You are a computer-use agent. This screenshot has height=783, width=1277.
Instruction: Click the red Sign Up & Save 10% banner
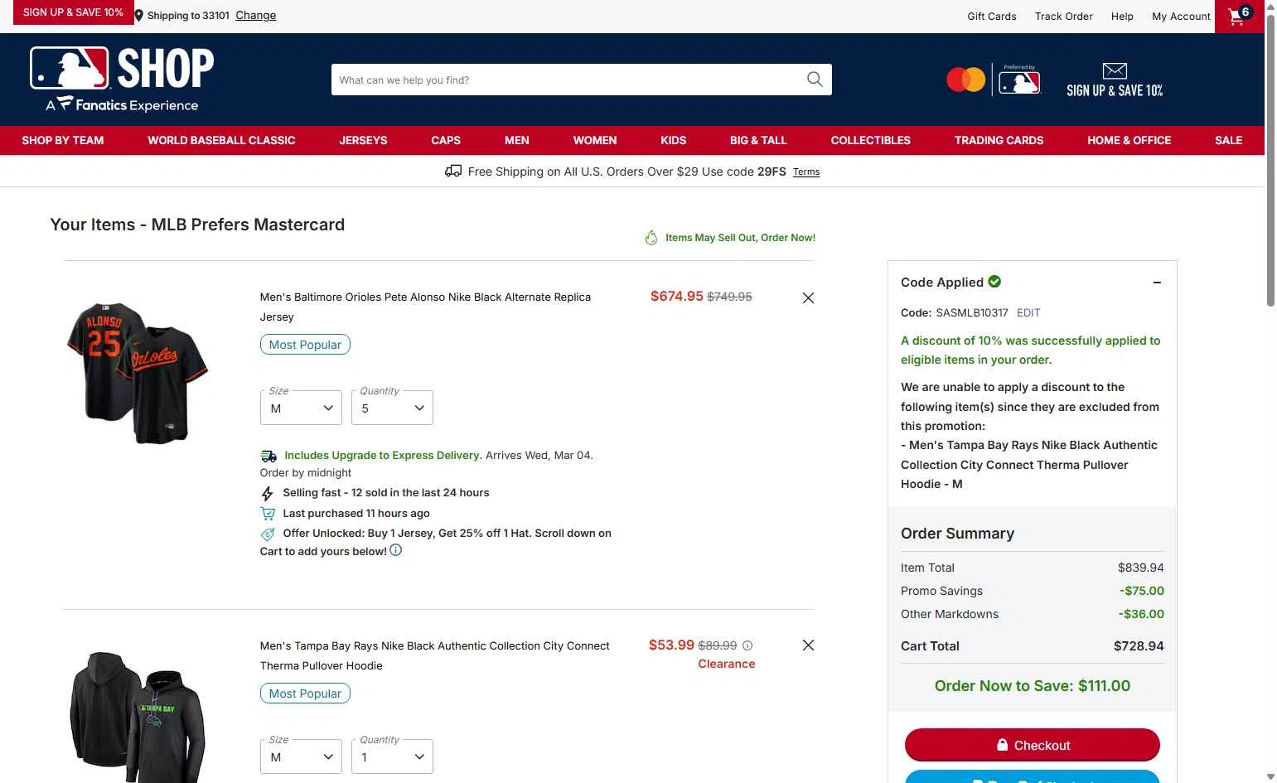[73, 12]
